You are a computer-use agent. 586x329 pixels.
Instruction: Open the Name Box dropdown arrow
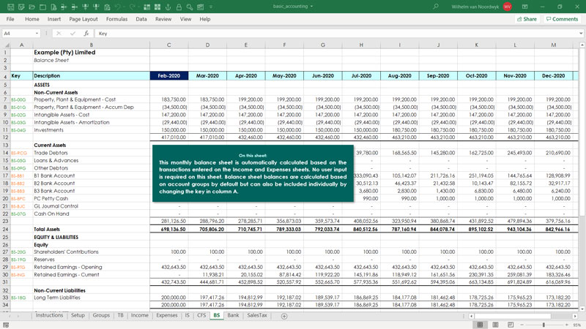tap(37, 33)
